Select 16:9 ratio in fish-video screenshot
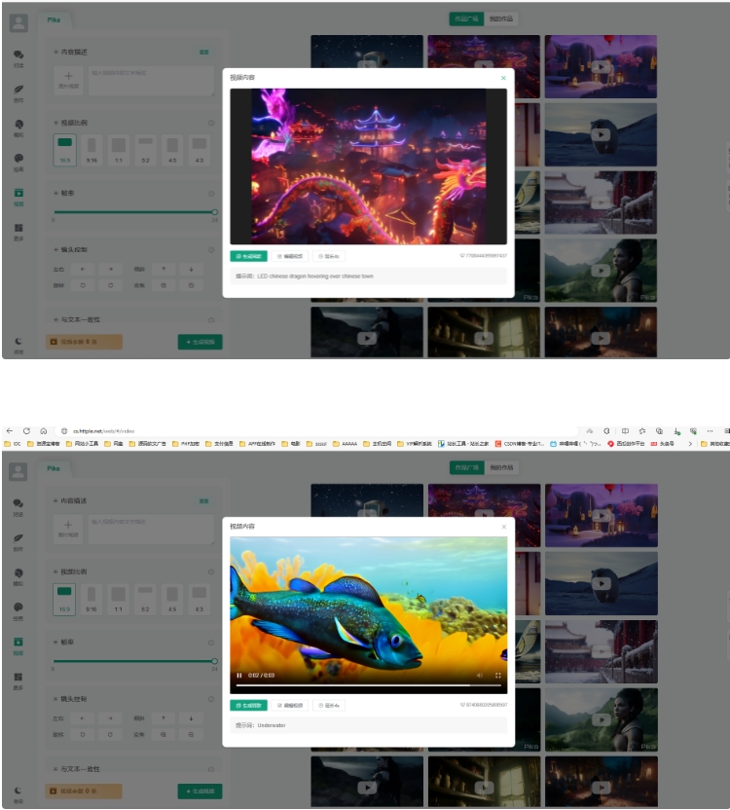This screenshot has height=810, width=730. (x=64, y=600)
